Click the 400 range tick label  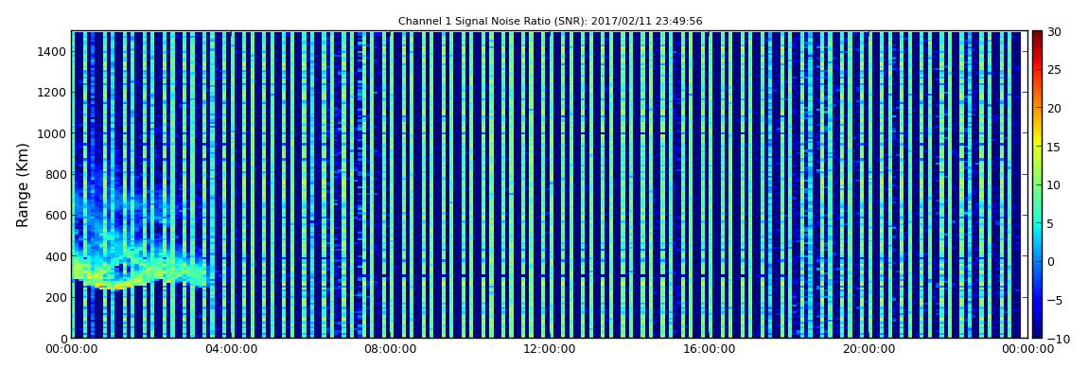pos(56,256)
